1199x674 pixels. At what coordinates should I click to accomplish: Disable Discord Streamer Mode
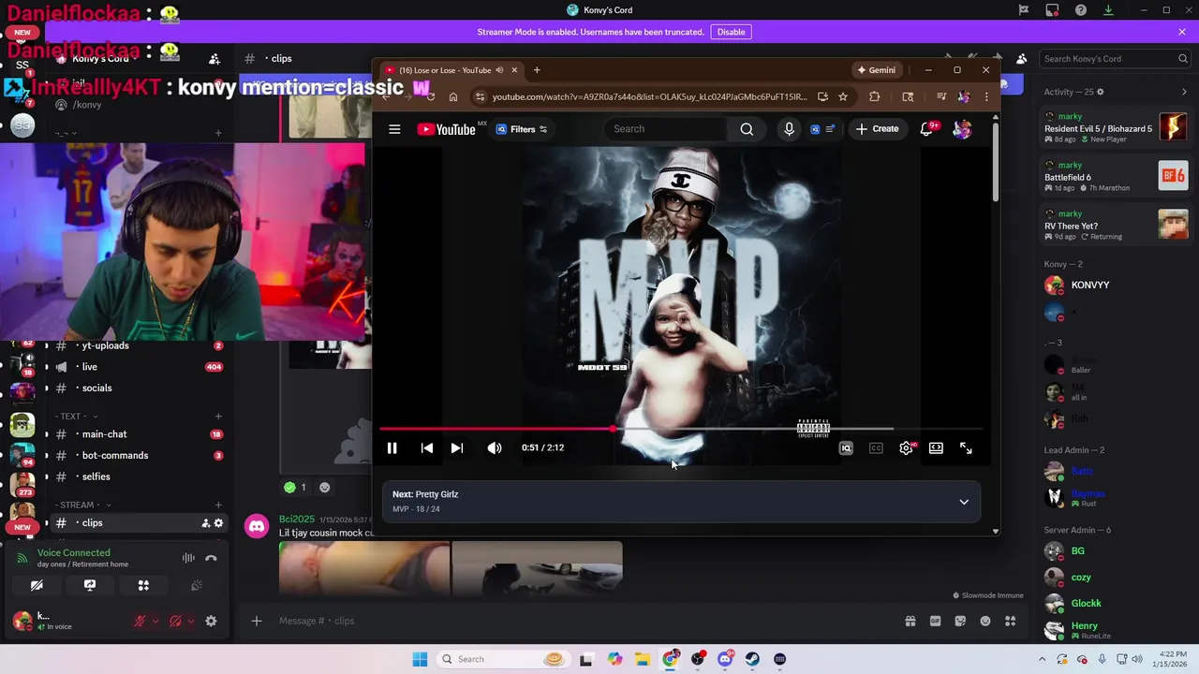click(x=731, y=32)
